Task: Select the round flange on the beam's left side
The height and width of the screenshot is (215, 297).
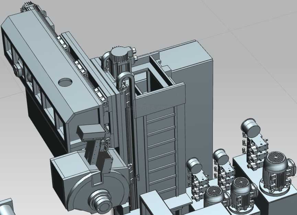Action: (17, 69)
